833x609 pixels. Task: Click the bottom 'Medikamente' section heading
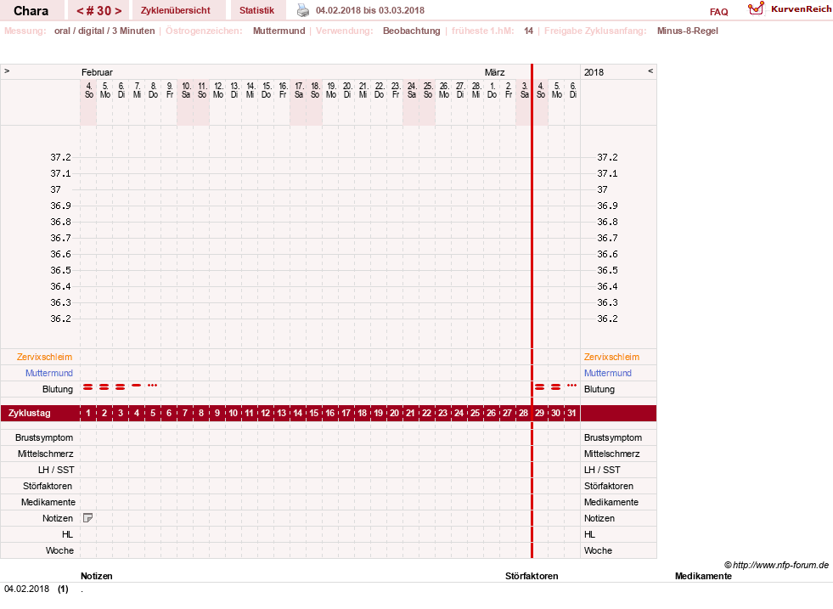tap(703, 576)
